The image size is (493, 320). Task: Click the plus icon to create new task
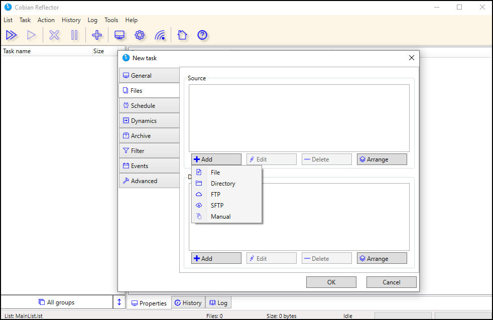click(97, 35)
